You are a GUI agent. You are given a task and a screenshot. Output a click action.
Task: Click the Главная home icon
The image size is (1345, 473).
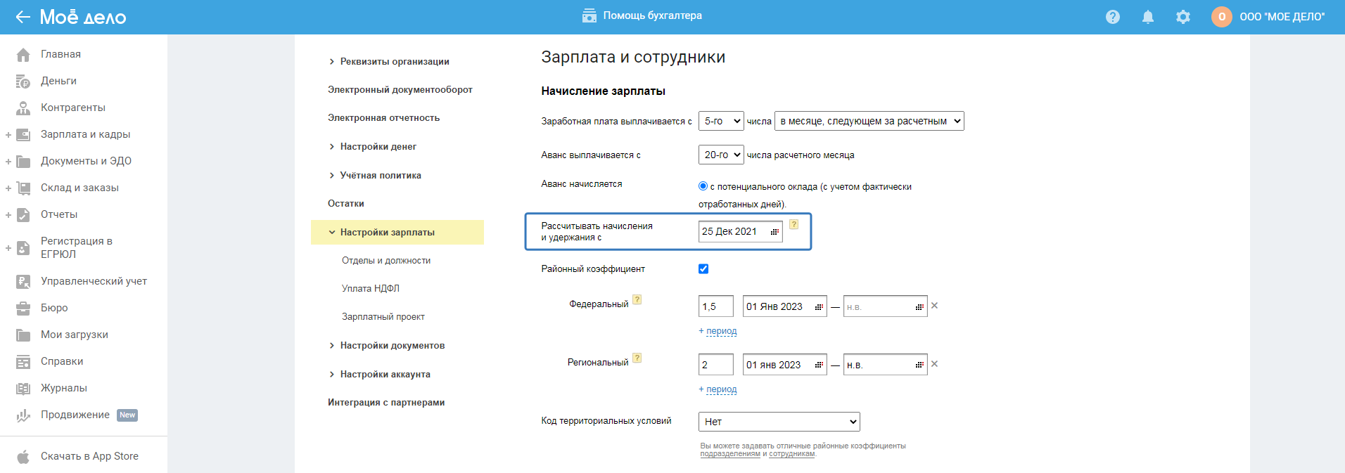coord(23,55)
